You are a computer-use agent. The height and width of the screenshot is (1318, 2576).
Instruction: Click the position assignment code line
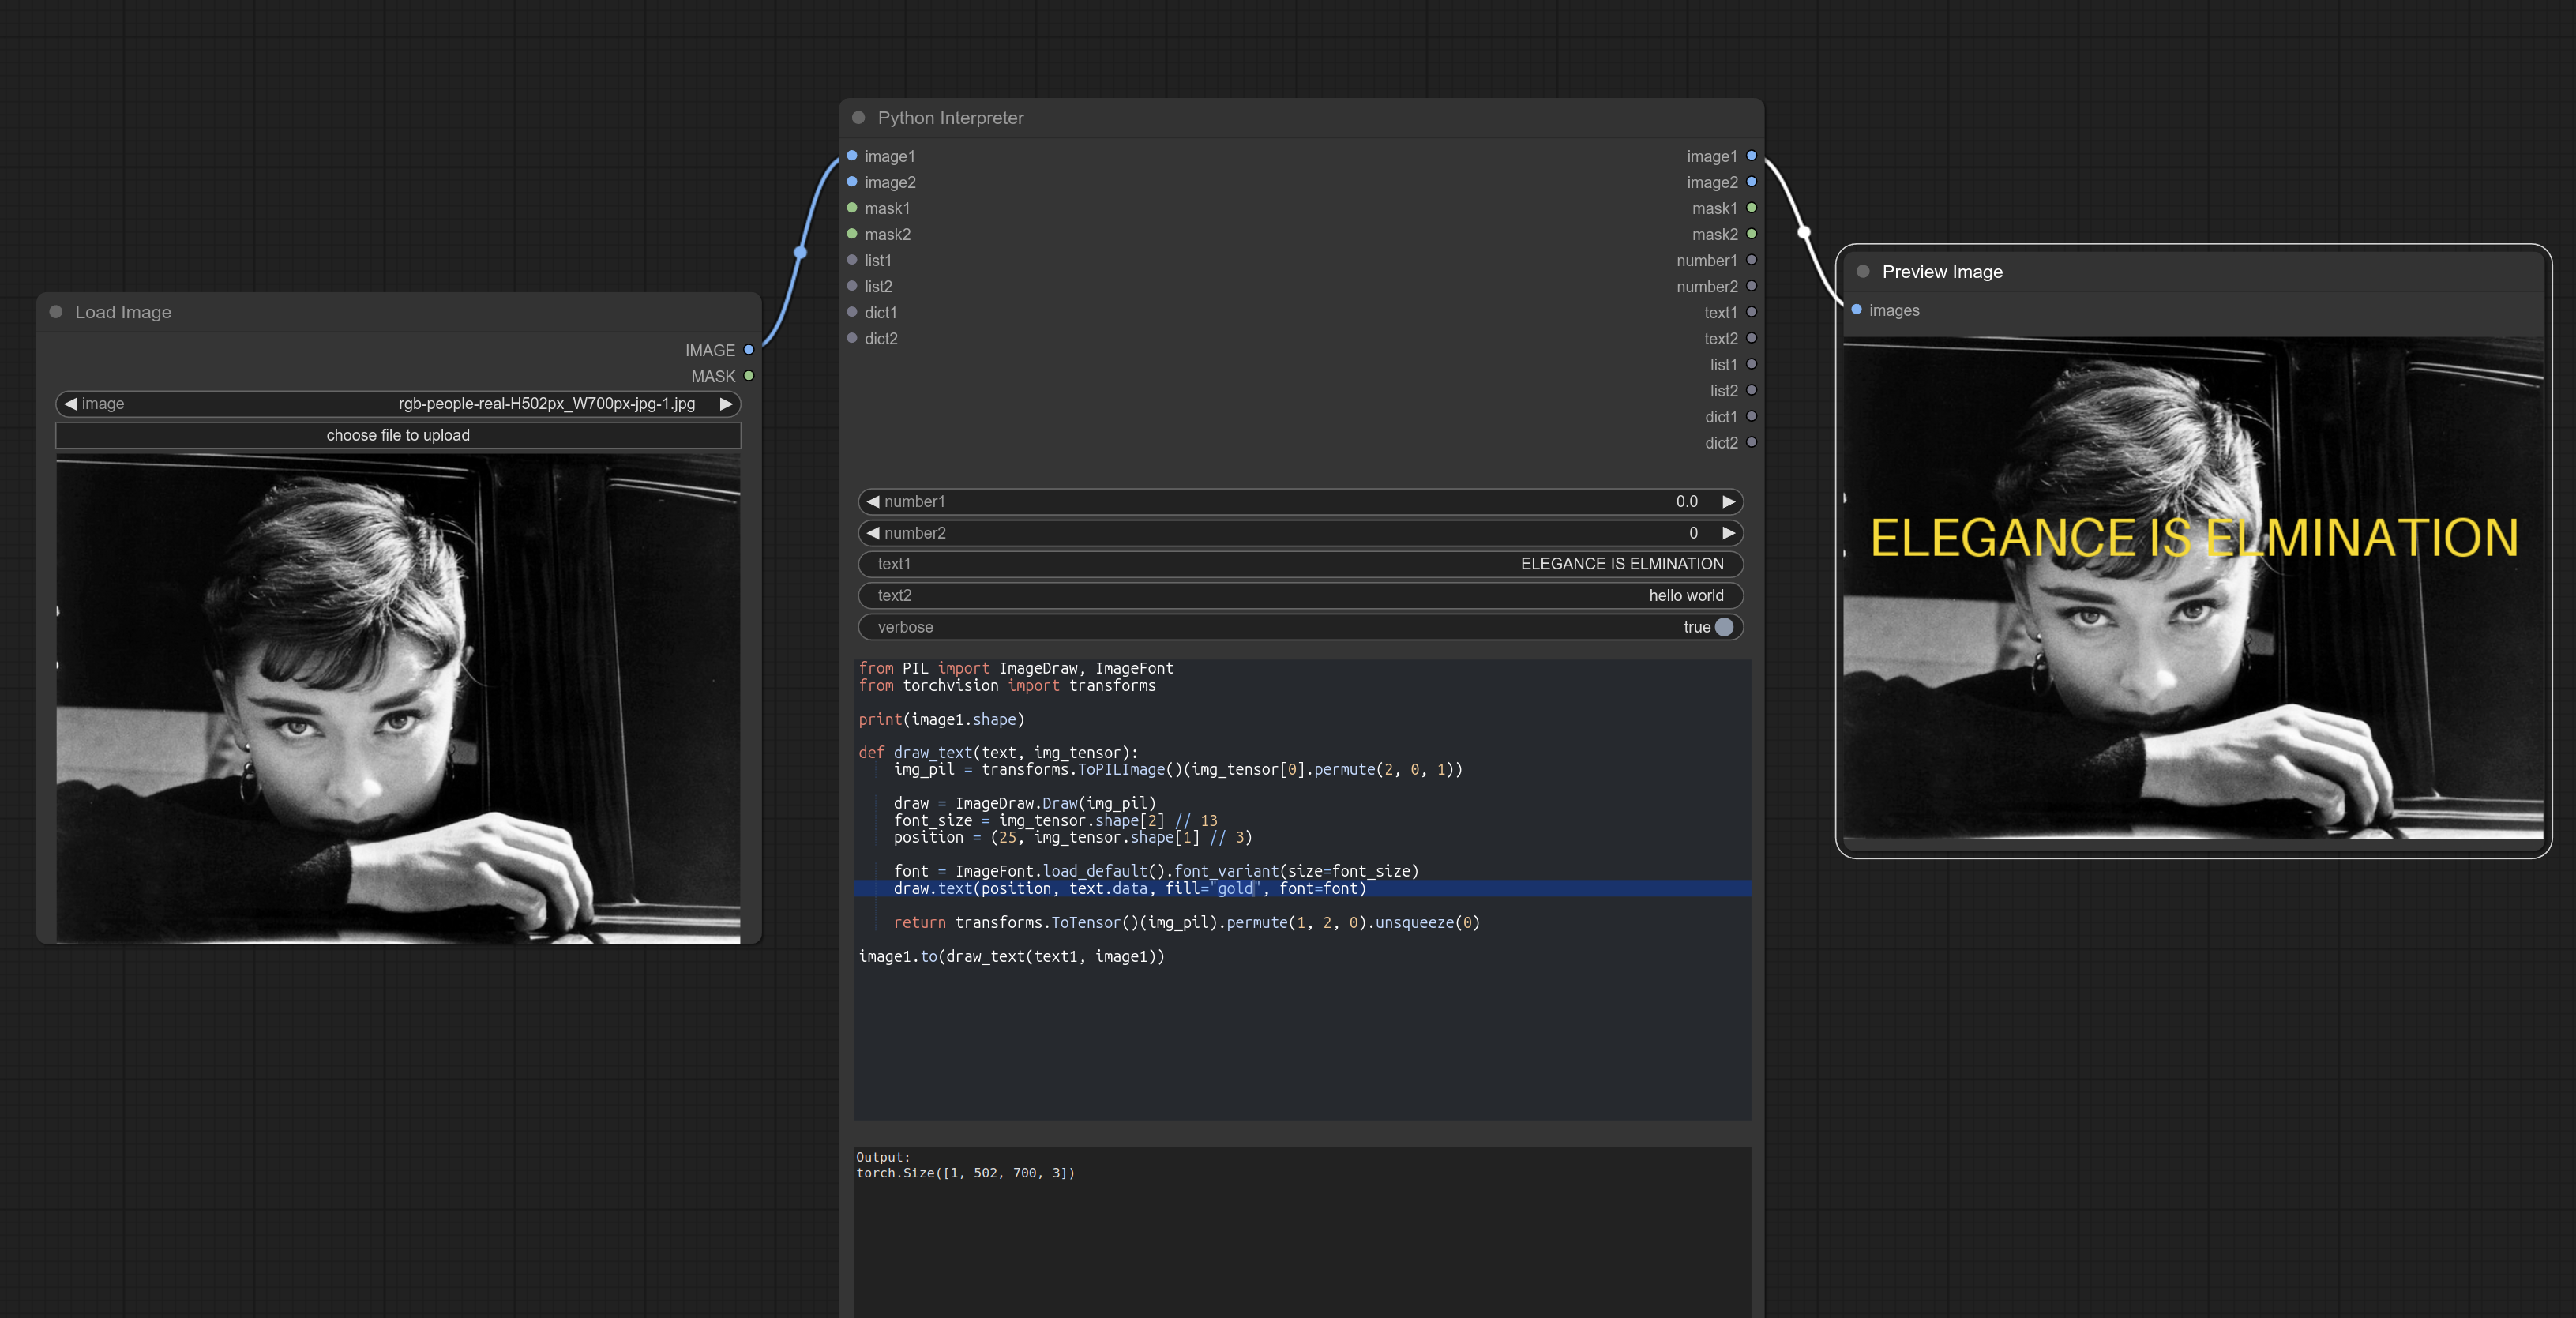point(1073,838)
